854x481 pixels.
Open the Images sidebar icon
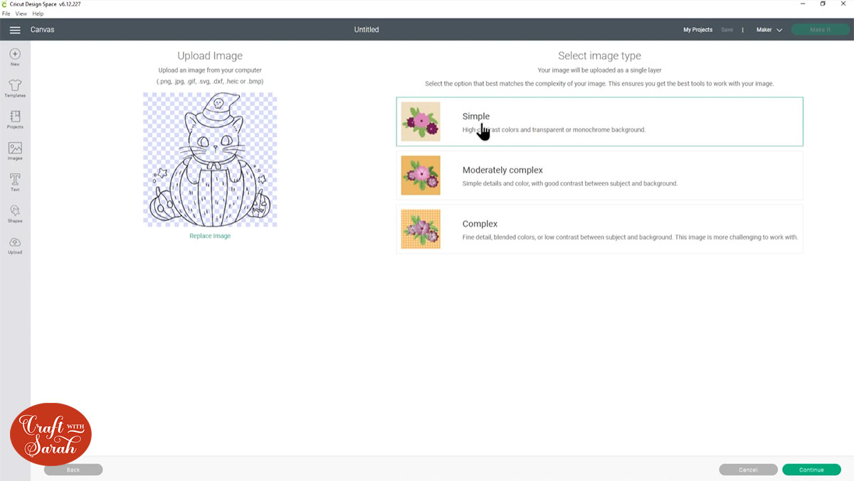pos(15,148)
